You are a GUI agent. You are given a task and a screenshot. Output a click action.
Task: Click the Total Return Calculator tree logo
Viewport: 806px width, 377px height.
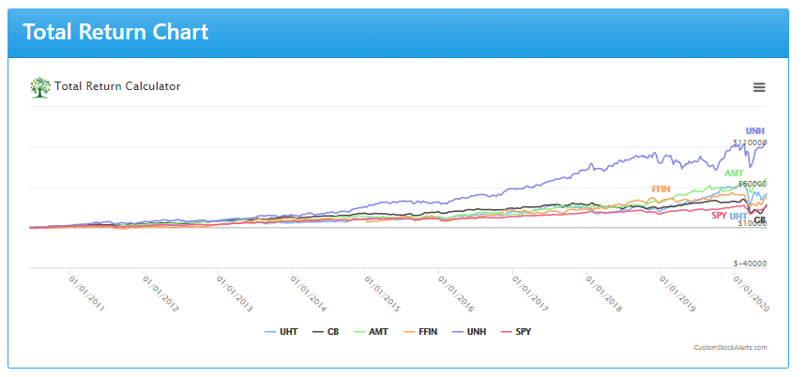(x=40, y=87)
